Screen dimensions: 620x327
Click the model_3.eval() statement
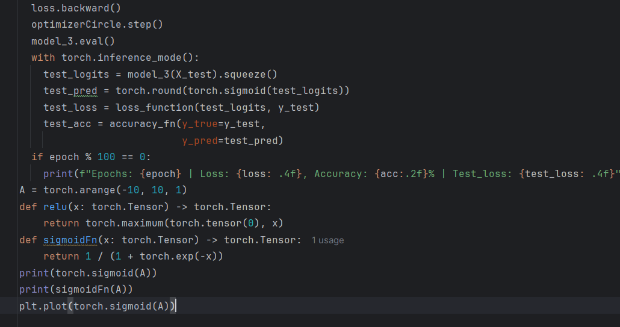[x=73, y=42]
